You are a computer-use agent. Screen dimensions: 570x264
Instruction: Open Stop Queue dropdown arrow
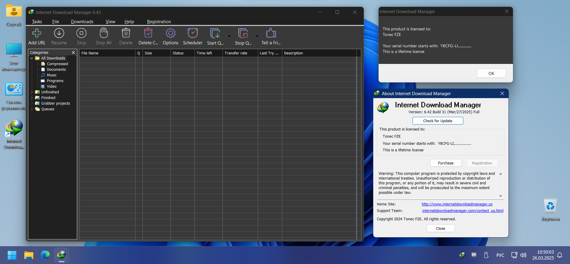coord(257,36)
